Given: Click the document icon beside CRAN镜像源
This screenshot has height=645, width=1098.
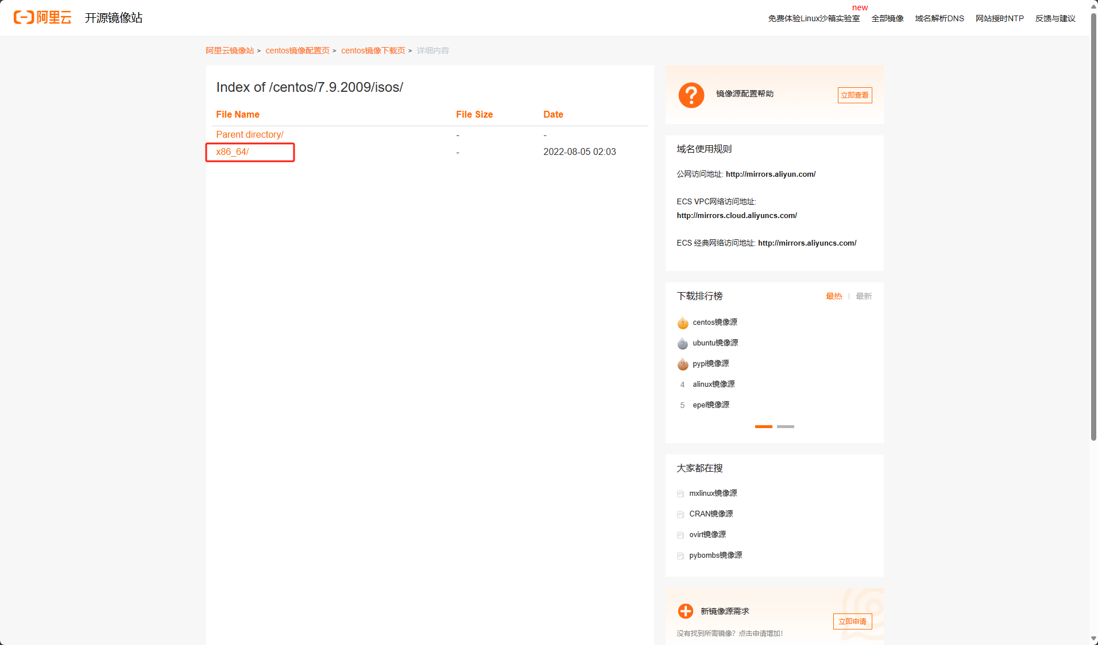Looking at the screenshot, I should coord(680,514).
